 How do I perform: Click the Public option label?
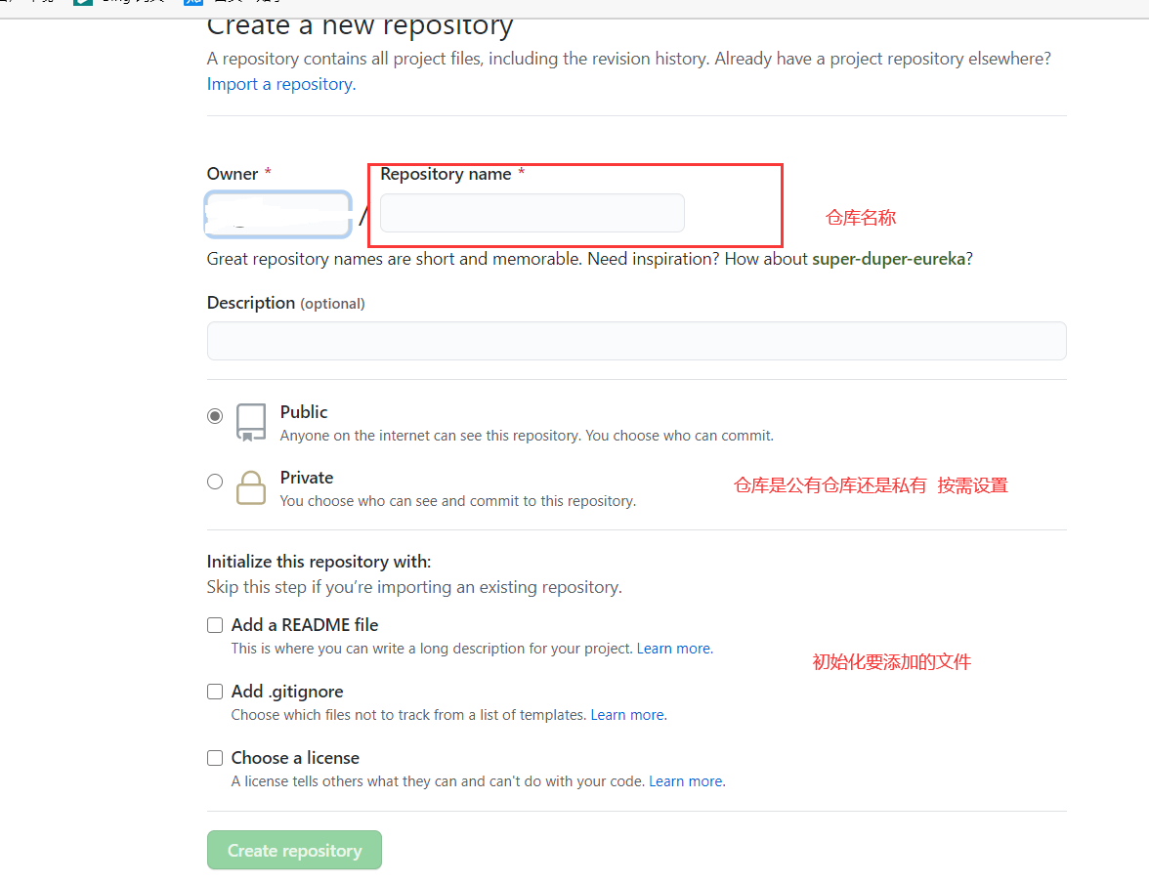coord(303,412)
